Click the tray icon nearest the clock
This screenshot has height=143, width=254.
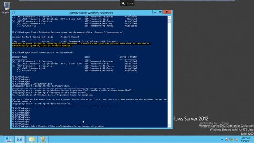[236, 139]
